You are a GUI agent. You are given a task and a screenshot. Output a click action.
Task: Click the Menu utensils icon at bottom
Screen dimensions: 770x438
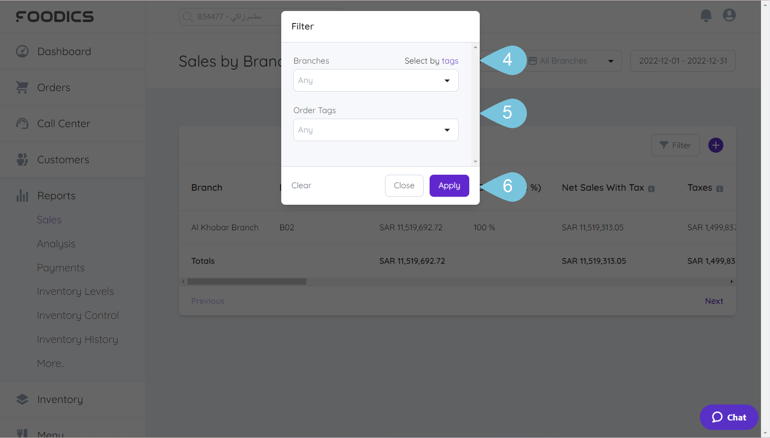(22, 432)
